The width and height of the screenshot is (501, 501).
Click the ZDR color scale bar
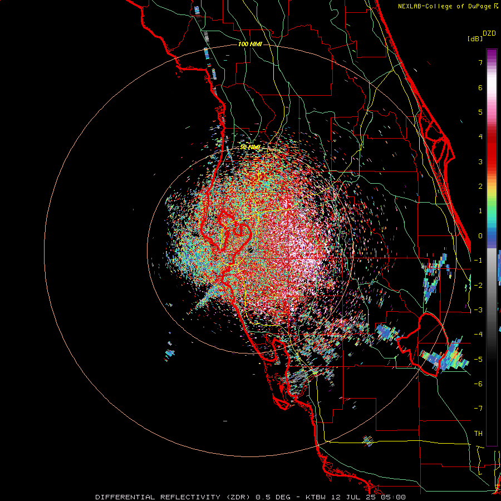pyautogui.click(x=492, y=247)
